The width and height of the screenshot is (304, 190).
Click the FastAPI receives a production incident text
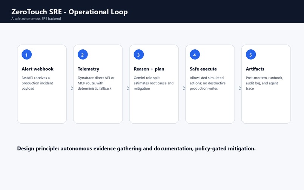[37, 83]
